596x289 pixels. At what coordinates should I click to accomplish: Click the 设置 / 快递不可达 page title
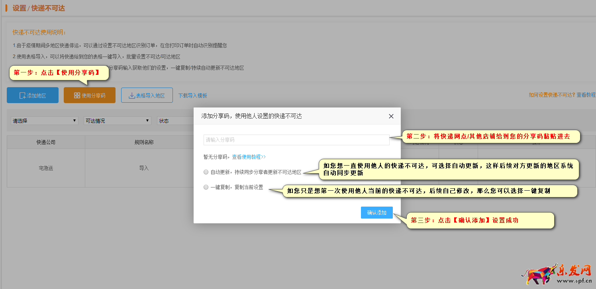39,8
